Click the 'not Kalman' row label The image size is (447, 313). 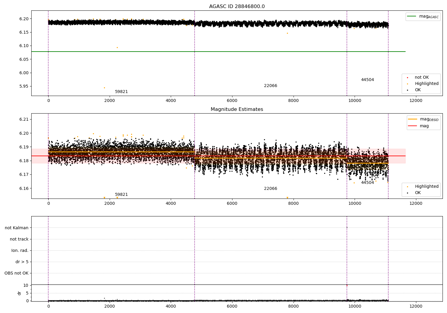click(17, 228)
